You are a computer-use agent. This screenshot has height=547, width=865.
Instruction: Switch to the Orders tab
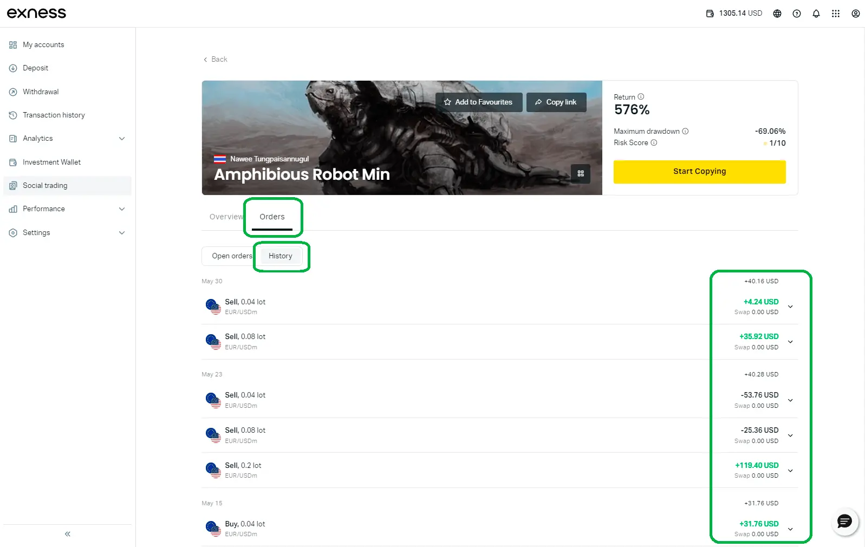pyautogui.click(x=272, y=217)
